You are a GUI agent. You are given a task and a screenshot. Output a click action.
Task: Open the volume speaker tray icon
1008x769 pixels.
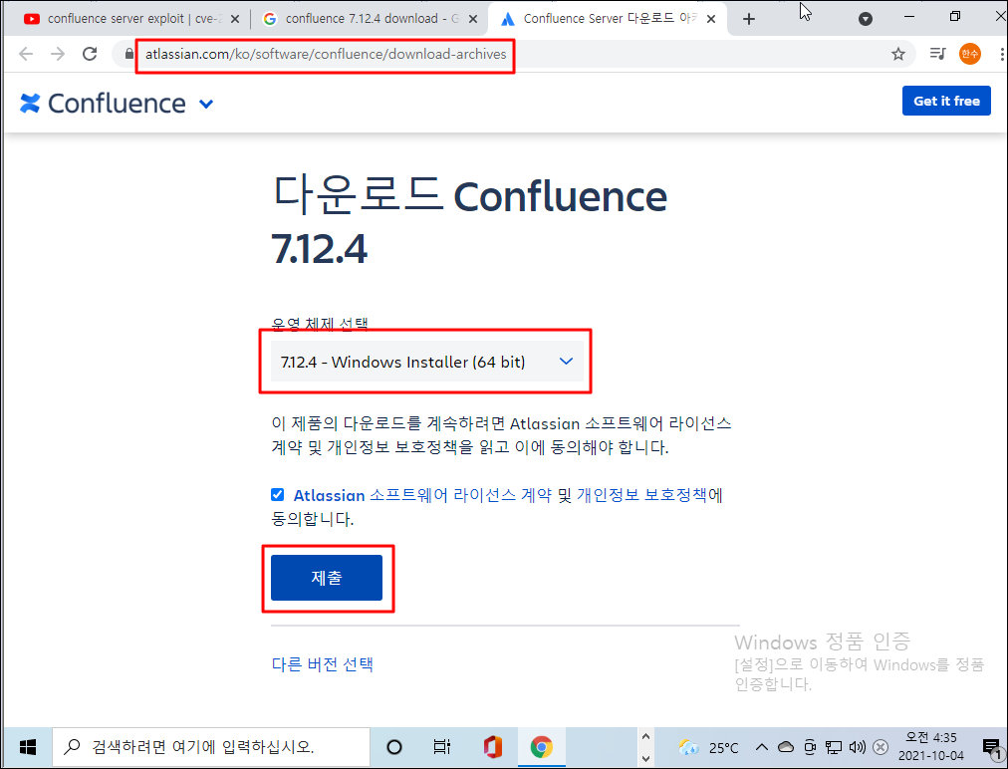point(857,746)
